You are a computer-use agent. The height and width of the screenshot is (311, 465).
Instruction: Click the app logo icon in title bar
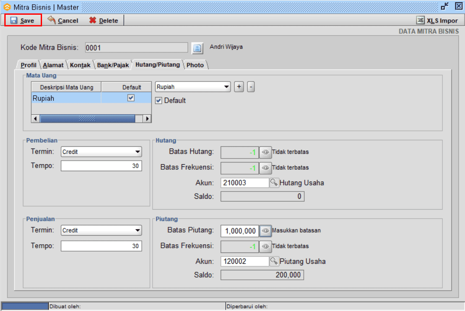pyautogui.click(x=7, y=7)
